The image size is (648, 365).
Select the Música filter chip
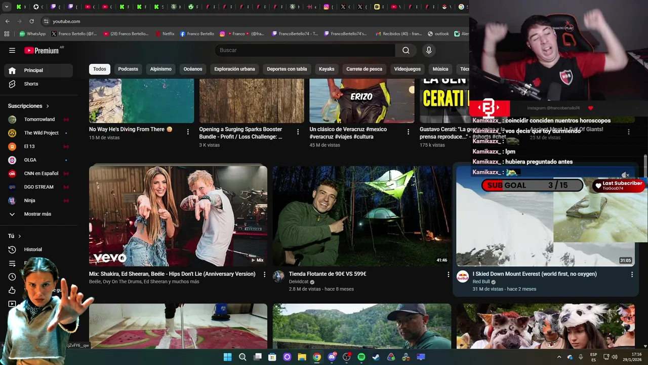click(x=440, y=69)
